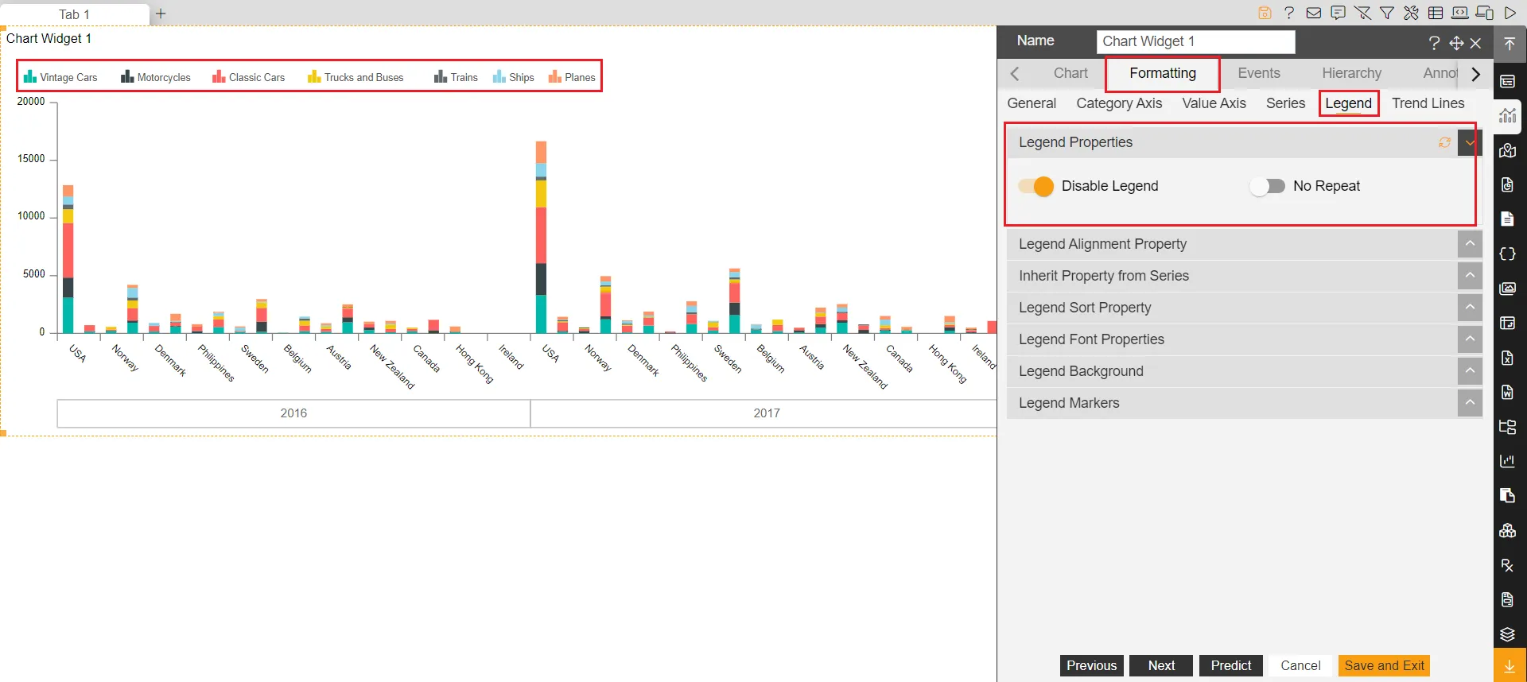
Task: Open the Series sub-tab
Action: (x=1285, y=103)
